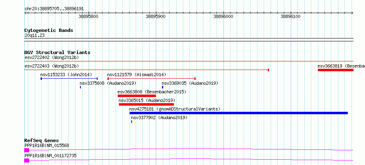Click the chr20:38895705..38896191 region label
Viewport: 365px width, 165px height.
tap(54, 9)
